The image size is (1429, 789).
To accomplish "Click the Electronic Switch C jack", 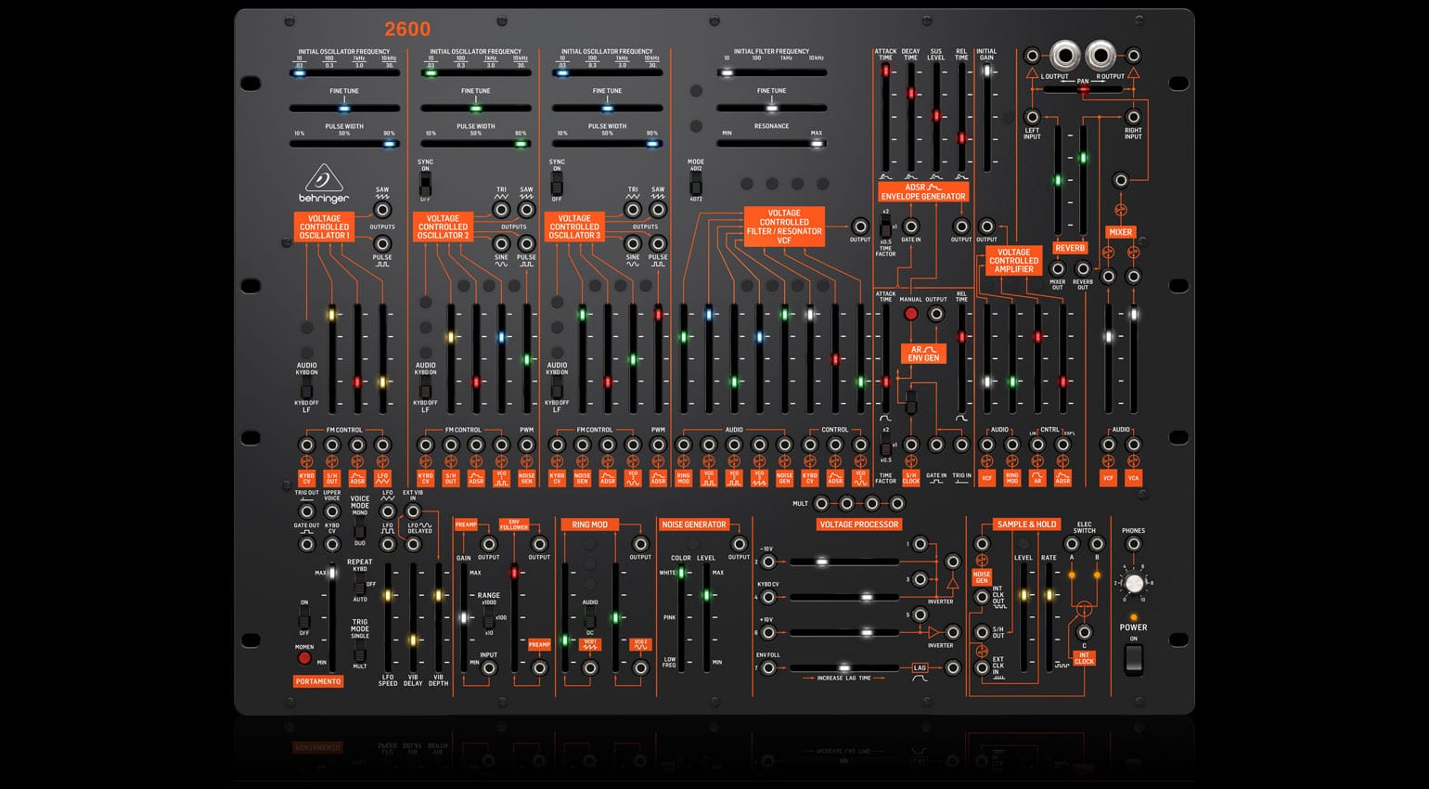I will (1084, 632).
